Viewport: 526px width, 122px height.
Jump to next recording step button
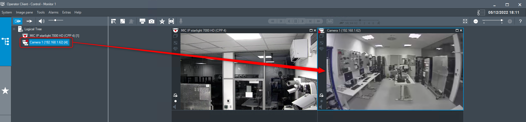click(311, 21)
